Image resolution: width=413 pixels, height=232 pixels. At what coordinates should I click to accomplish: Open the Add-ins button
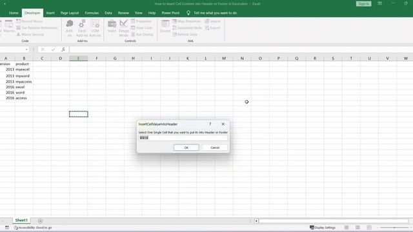coord(69,28)
